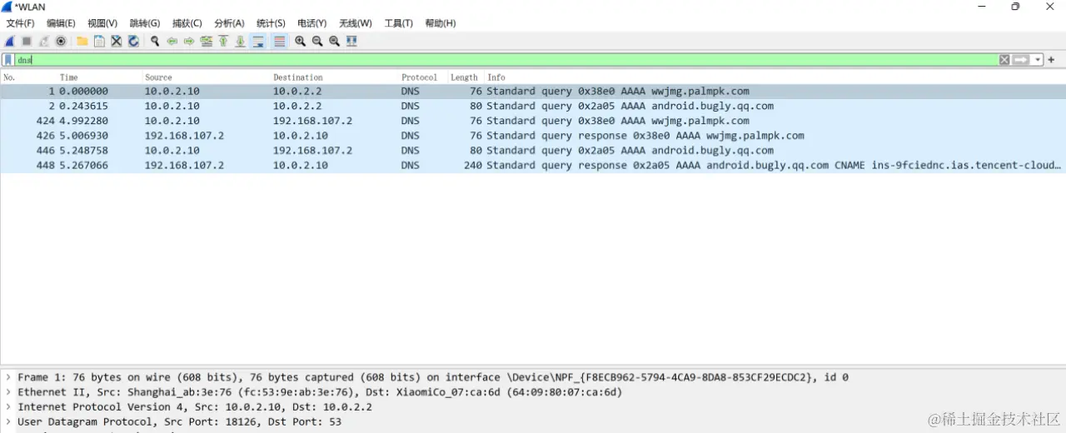The image size is (1066, 433).
Task: Stop the running packet capture
Action: (27, 41)
